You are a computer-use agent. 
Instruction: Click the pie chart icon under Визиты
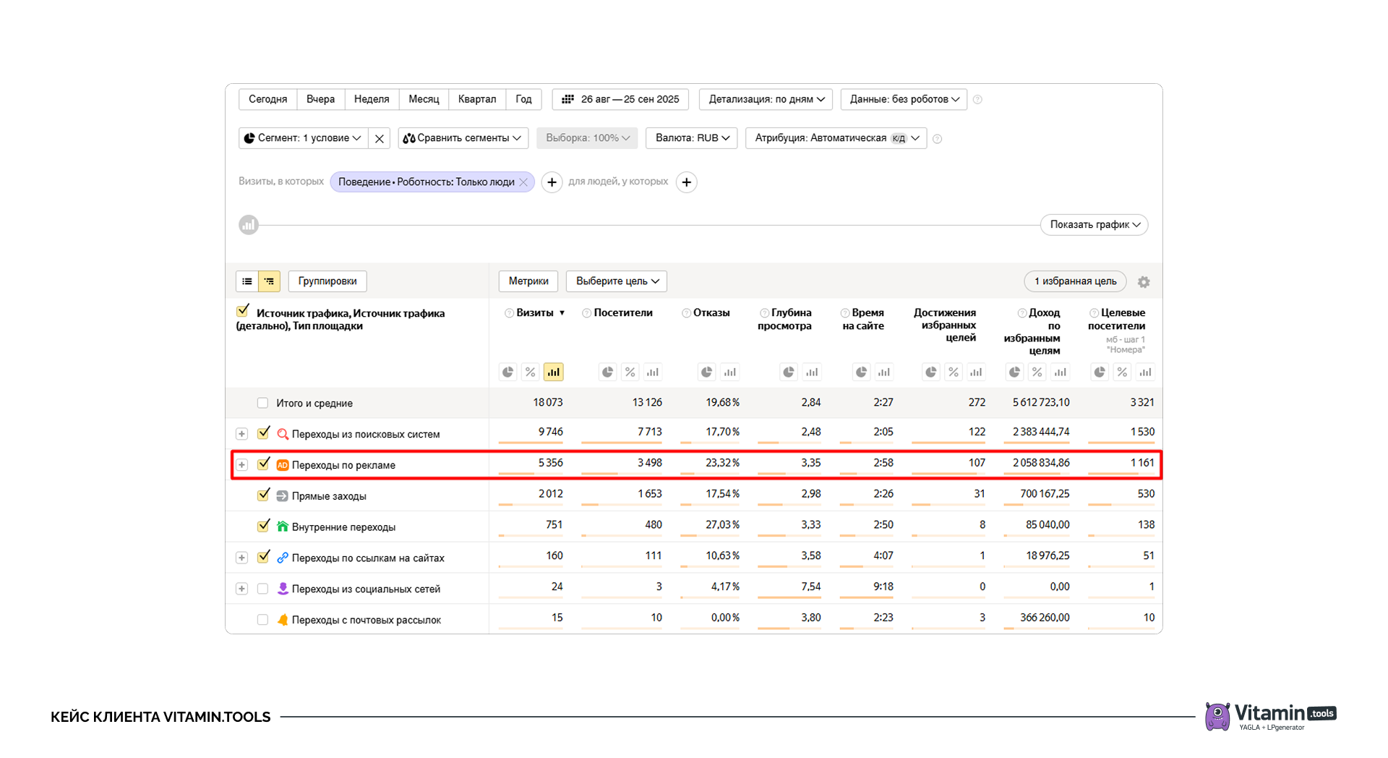(508, 372)
